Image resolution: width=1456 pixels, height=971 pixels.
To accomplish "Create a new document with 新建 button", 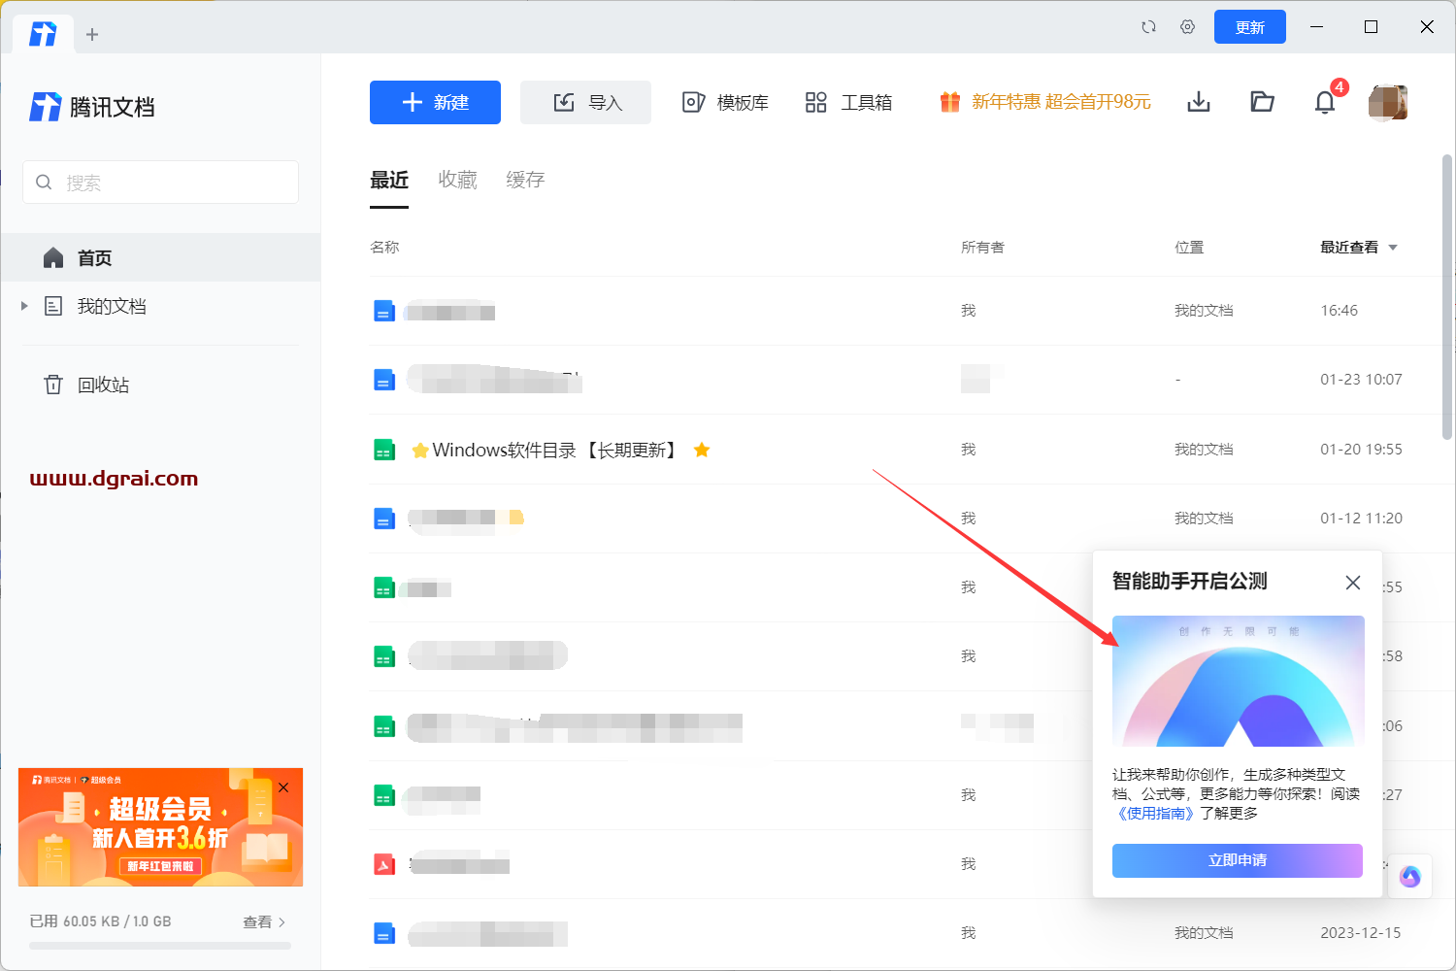I will tap(435, 102).
